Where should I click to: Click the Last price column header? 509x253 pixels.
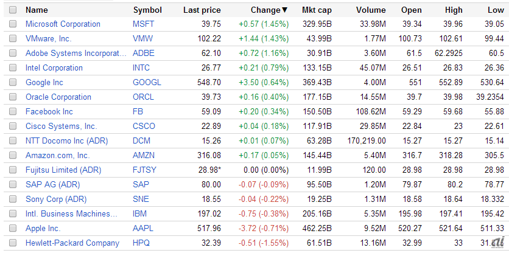(202, 10)
